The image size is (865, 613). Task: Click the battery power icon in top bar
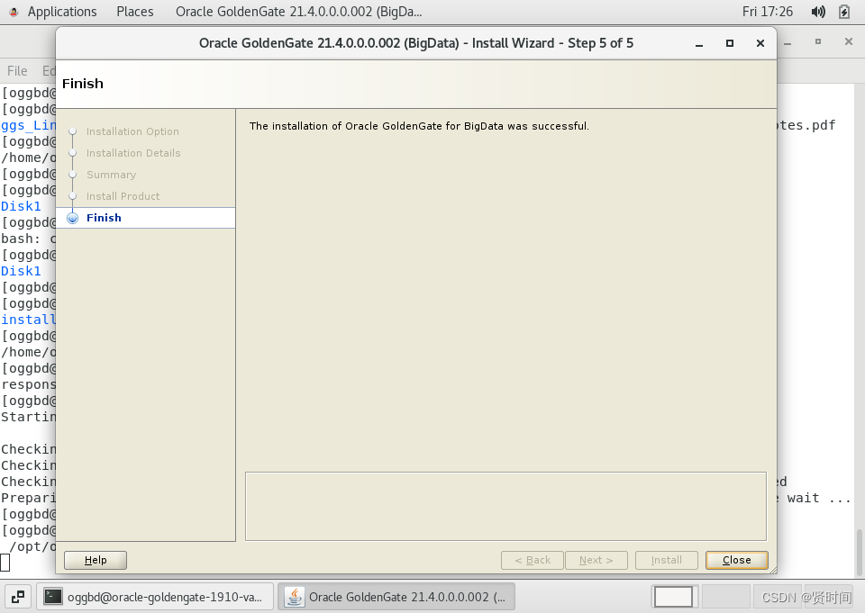844,12
